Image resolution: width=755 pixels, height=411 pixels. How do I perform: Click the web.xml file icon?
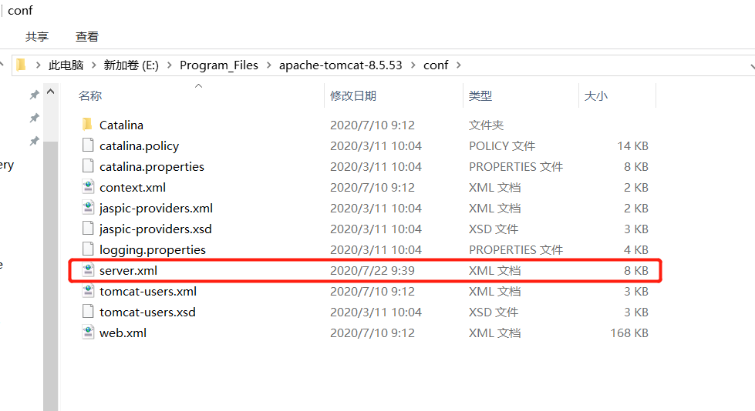[x=88, y=332]
